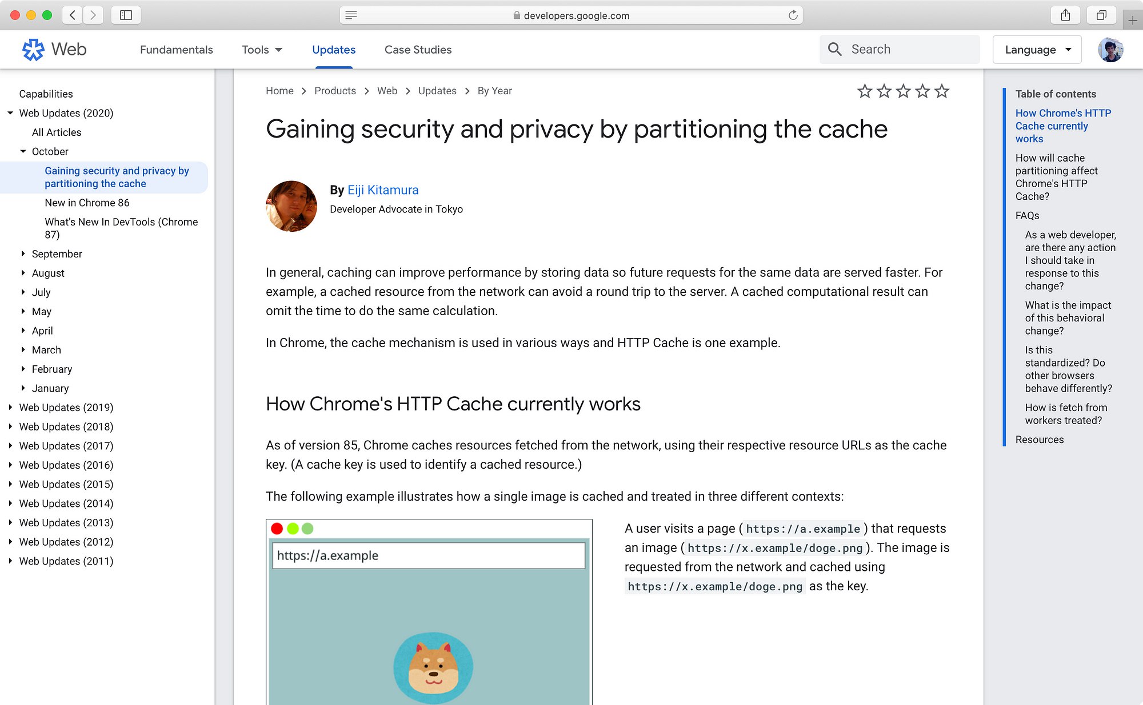Expand the March section
Image resolution: width=1143 pixels, height=705 pixels.
(23, 349)
